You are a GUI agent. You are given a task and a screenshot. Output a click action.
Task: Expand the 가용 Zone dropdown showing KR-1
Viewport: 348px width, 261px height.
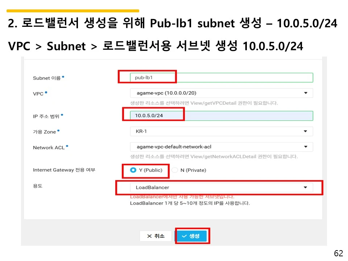coord(221,131)
